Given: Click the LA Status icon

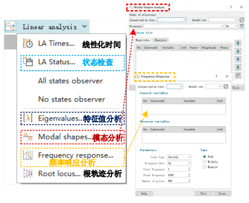Looking at the screenshot, I should point(28,62).
